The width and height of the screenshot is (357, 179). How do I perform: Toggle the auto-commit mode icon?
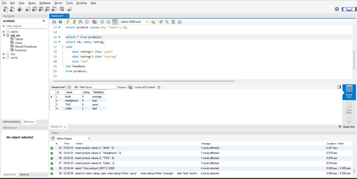115,22
